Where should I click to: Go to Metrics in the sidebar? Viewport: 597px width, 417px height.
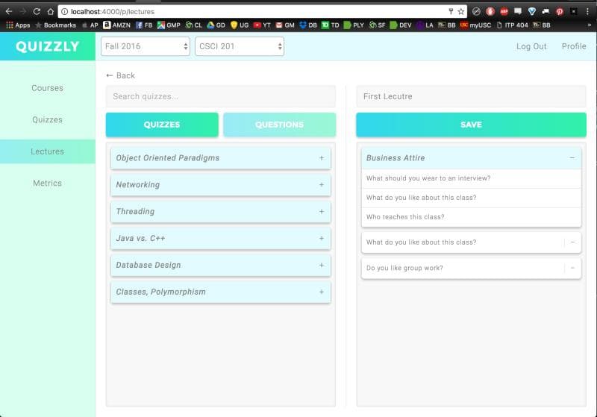pyautogui.click(x=47, y=183)
